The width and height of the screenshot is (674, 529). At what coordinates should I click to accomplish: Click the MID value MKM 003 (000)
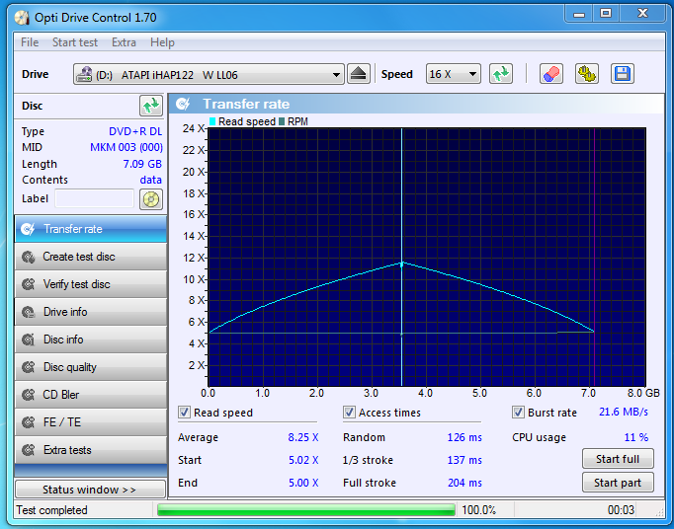pyautogui.click(x=126, y=147)
